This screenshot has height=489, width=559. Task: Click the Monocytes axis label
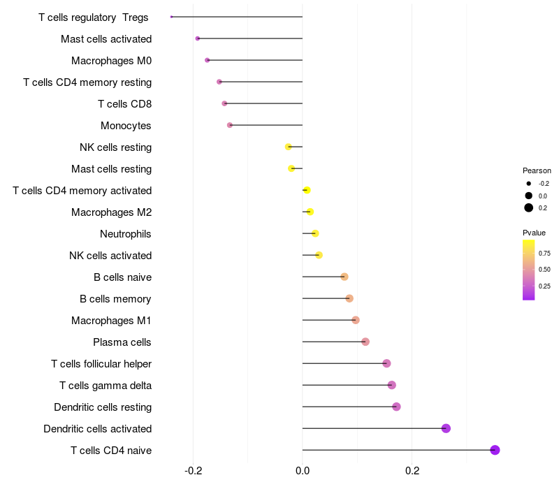(x=126, y=126)
